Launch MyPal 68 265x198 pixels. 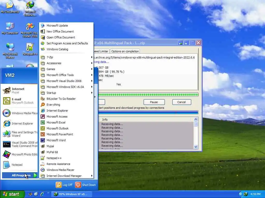tap(66, 152)
